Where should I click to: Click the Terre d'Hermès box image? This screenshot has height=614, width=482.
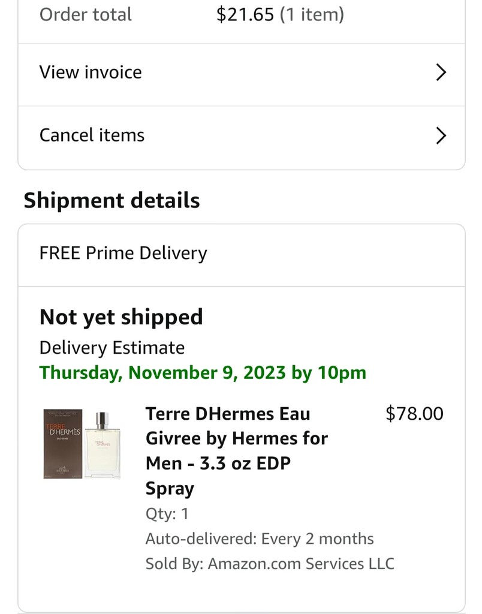(62, 444)
